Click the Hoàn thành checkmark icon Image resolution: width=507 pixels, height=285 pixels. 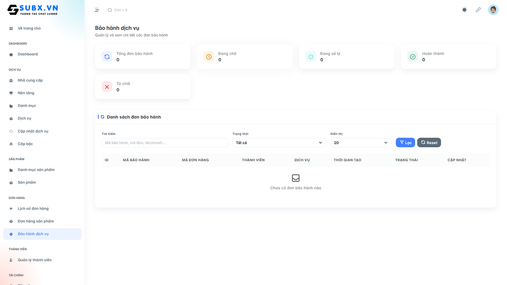click(413, 57)
